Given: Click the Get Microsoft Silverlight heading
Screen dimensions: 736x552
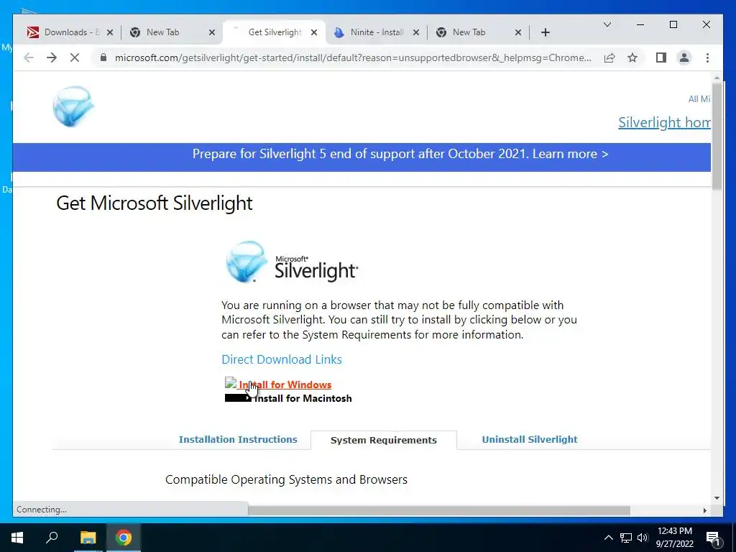Looking at the screenshot, I should (155, 203).
